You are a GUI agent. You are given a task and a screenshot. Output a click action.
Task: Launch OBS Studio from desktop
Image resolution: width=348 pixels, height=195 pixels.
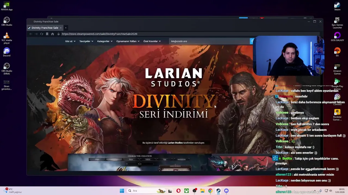[x=7, y=22]
